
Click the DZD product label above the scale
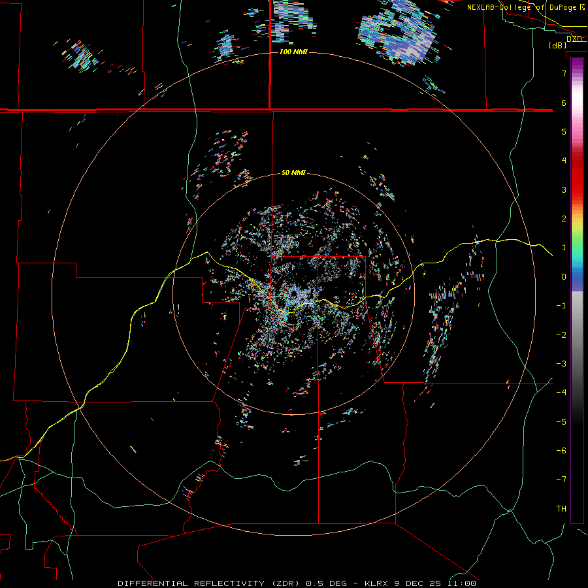[x=574, y=39]
